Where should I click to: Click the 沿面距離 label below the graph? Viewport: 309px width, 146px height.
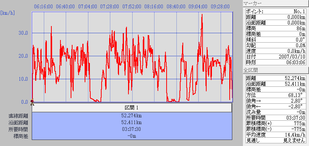point(18,123)
